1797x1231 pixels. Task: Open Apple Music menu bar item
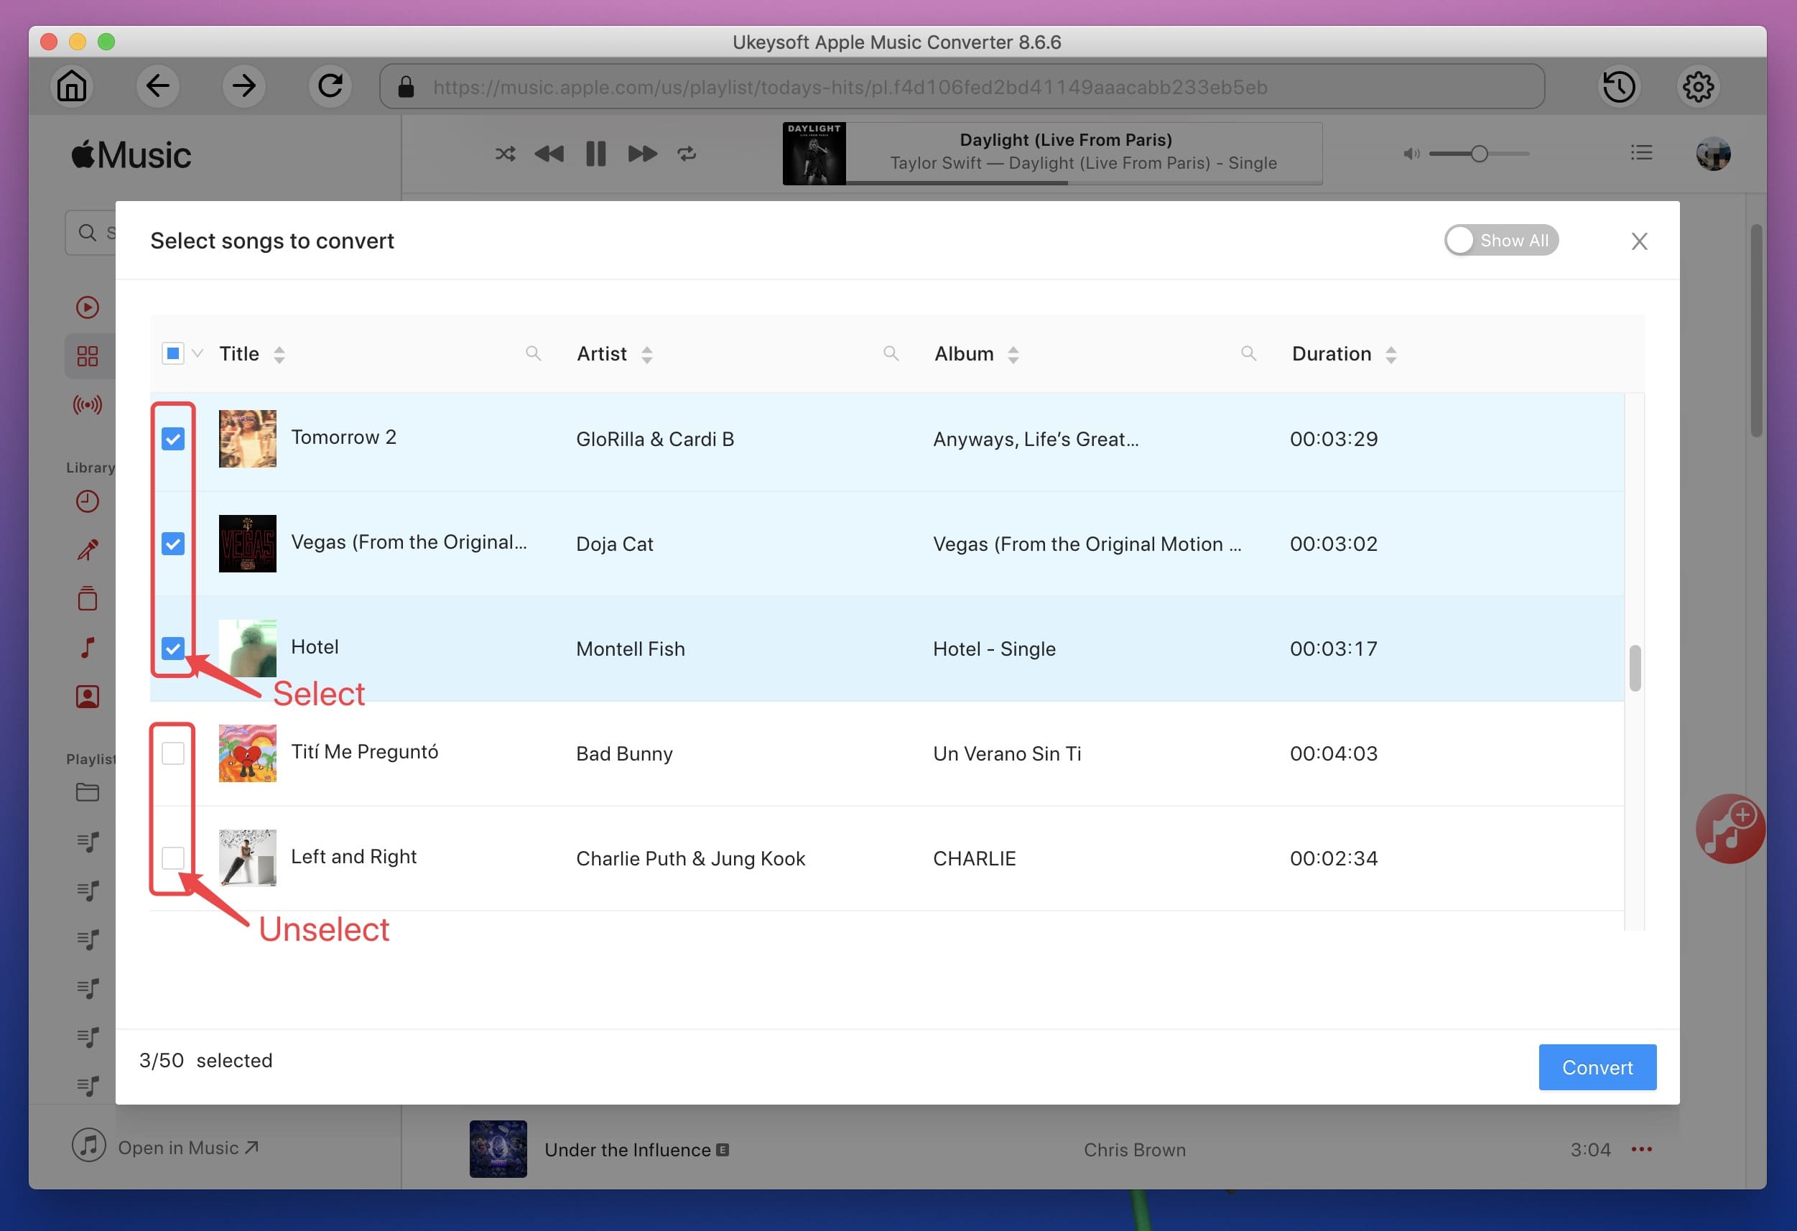[x=132, y=154]
